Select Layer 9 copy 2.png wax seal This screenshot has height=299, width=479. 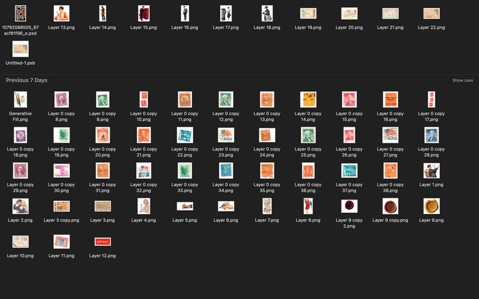click(349, 206)
